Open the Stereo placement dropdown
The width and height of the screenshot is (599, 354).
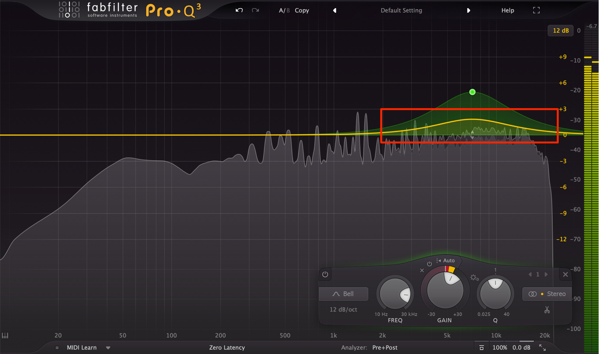click(x=547, y=294)
